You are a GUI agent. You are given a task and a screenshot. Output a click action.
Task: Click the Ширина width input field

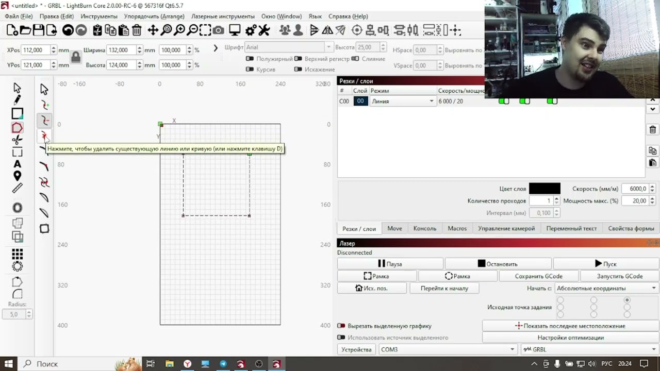point(121,50)
